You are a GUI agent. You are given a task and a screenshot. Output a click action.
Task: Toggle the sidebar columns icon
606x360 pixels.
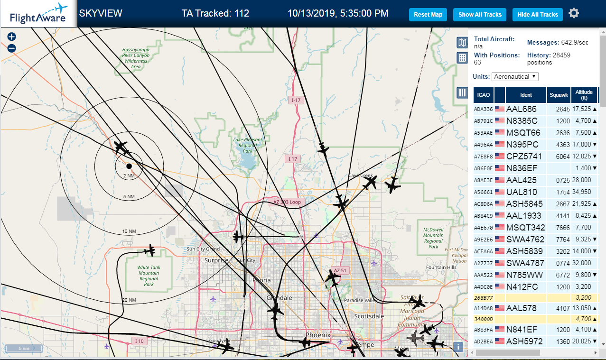click(462, 92)
